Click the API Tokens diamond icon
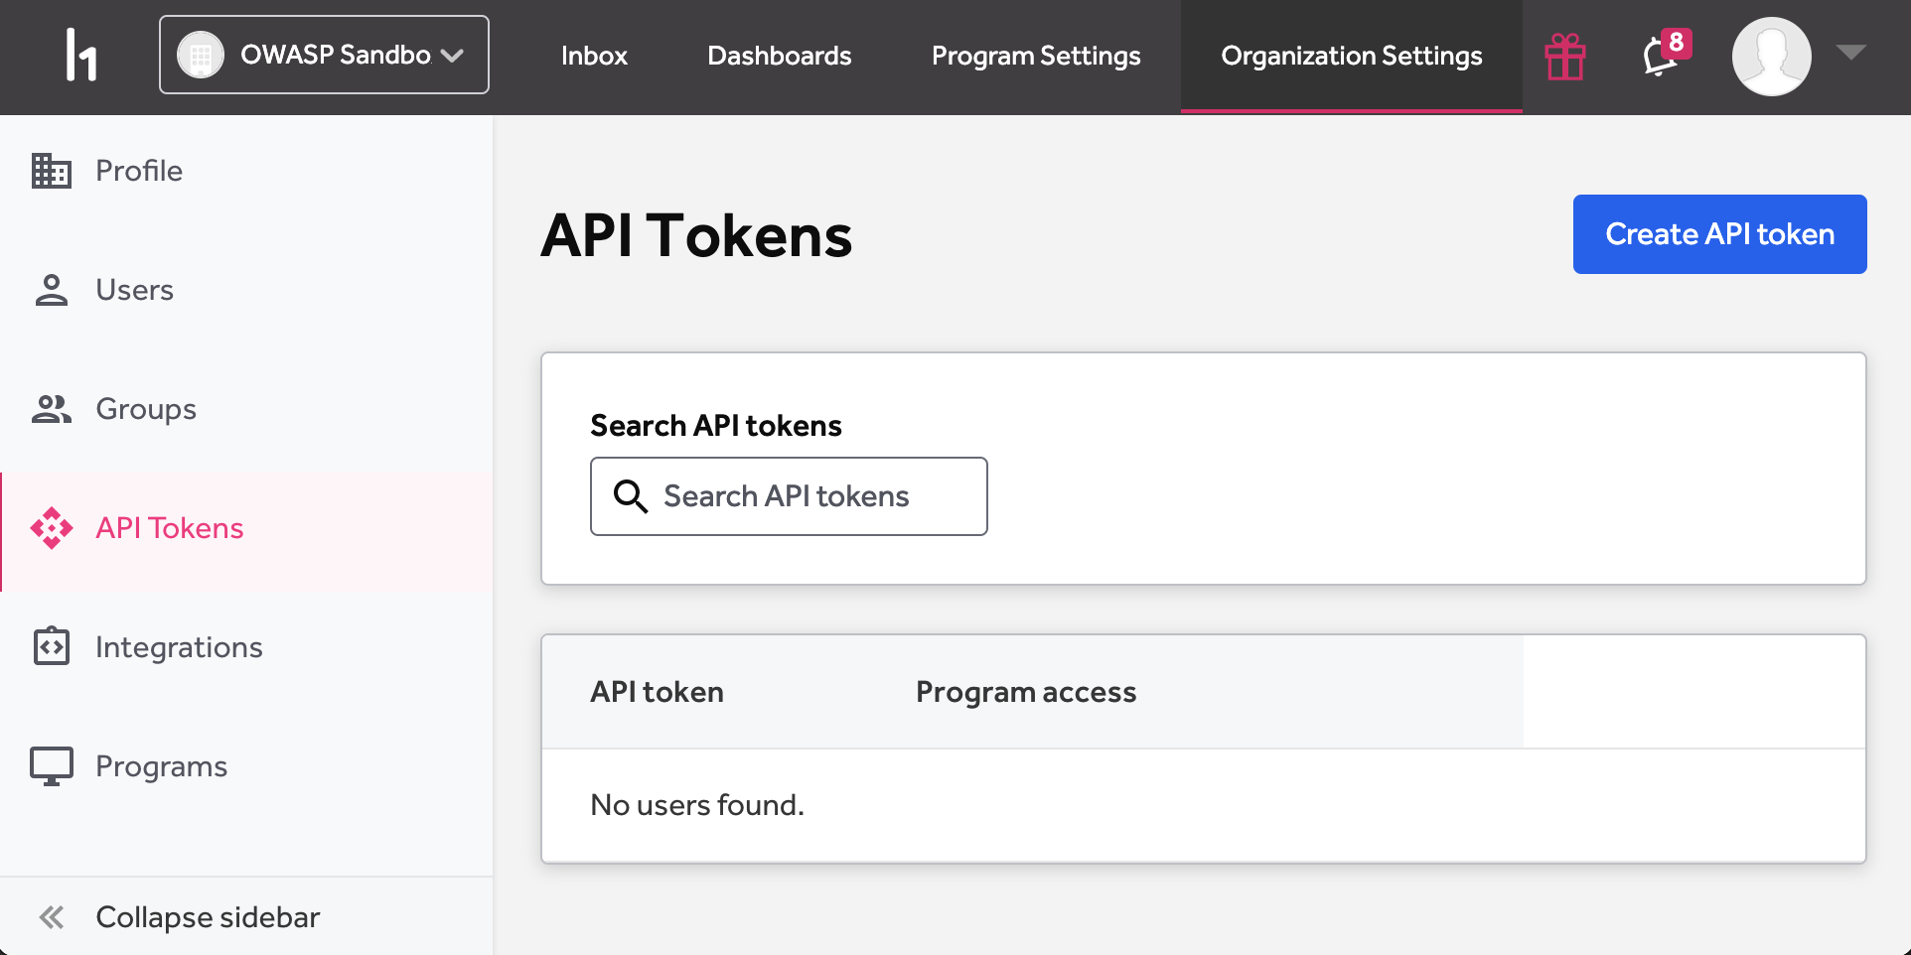 click(x=51, y=528)
